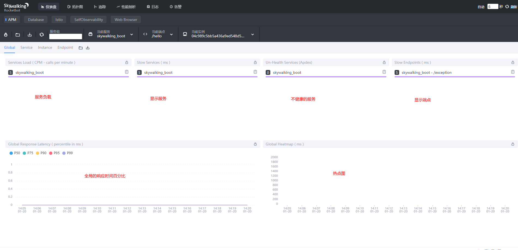Image resolution: width=518 pixels, height=250 pixels.
Task: Switch to the Instance tab
Action: (45, 47)
